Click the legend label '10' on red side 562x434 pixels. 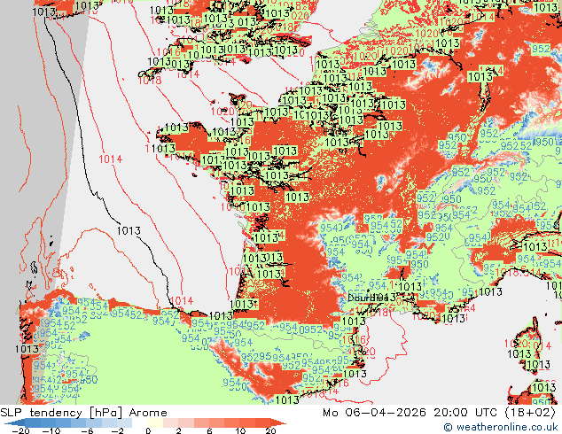click(240, 430)
